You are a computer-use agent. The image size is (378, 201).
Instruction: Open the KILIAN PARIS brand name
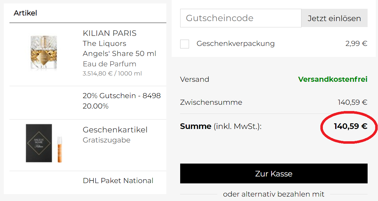click(110, 33)
